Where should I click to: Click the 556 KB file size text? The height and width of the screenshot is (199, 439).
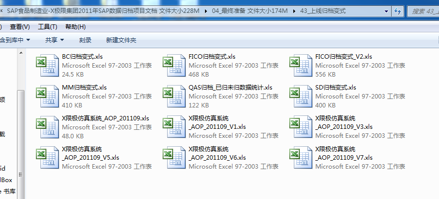click(x=325, y=75)
